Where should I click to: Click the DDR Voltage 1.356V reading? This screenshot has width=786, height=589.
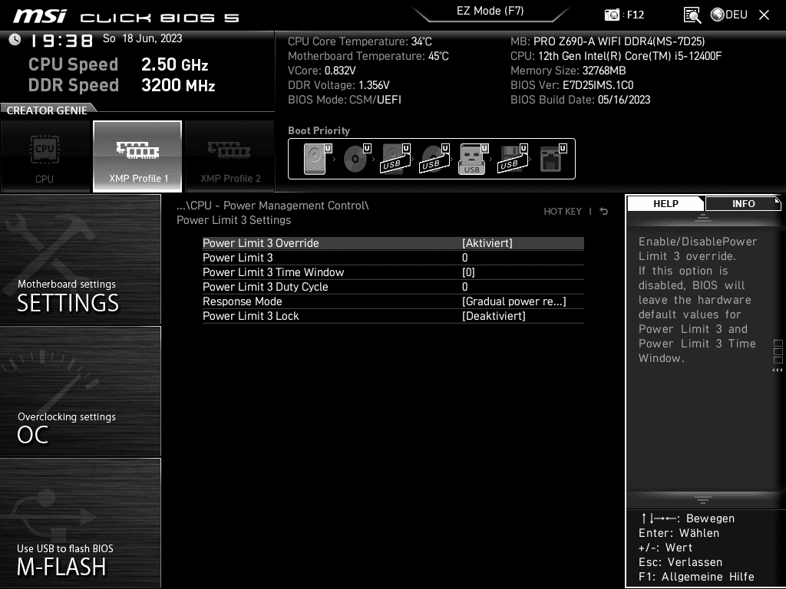tap(339, 84)
